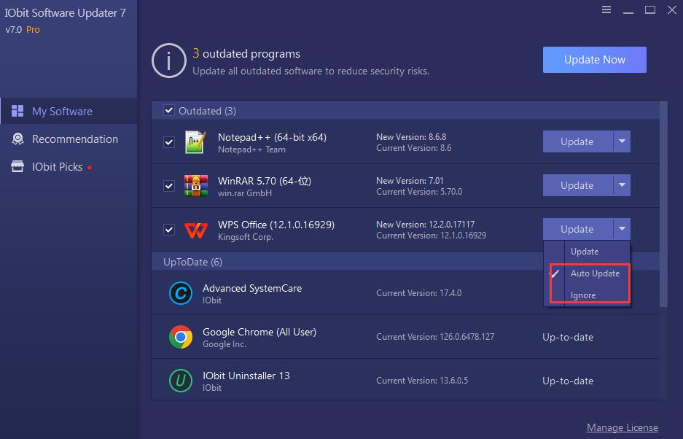Click the Notepad++ application icon
This screenshot has height=439, width=683.
195,142
